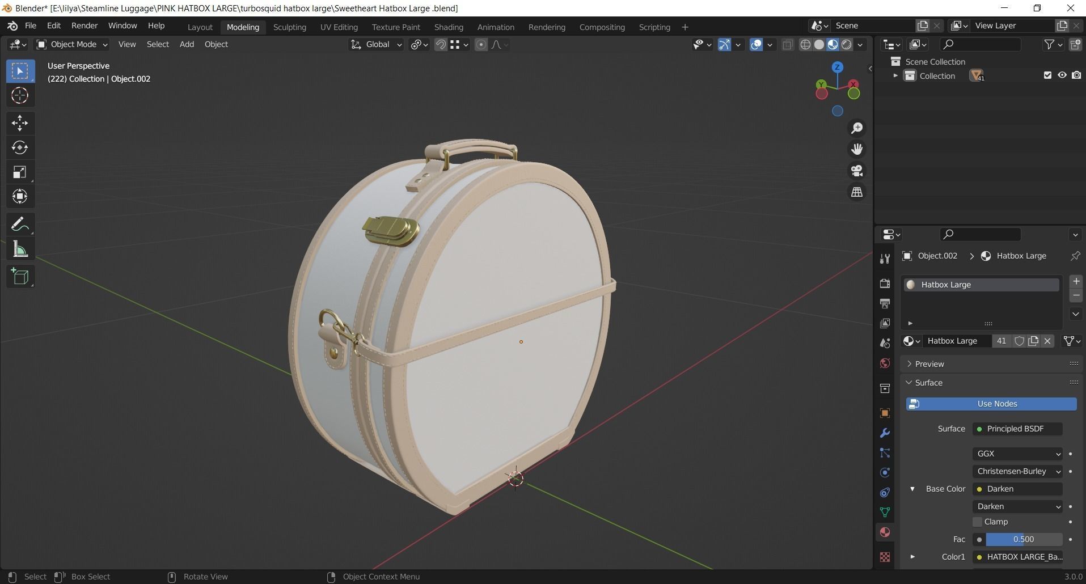The image size is (1086, 584).
Task: Open the Texture properties tab
Action: pos(885,557)
